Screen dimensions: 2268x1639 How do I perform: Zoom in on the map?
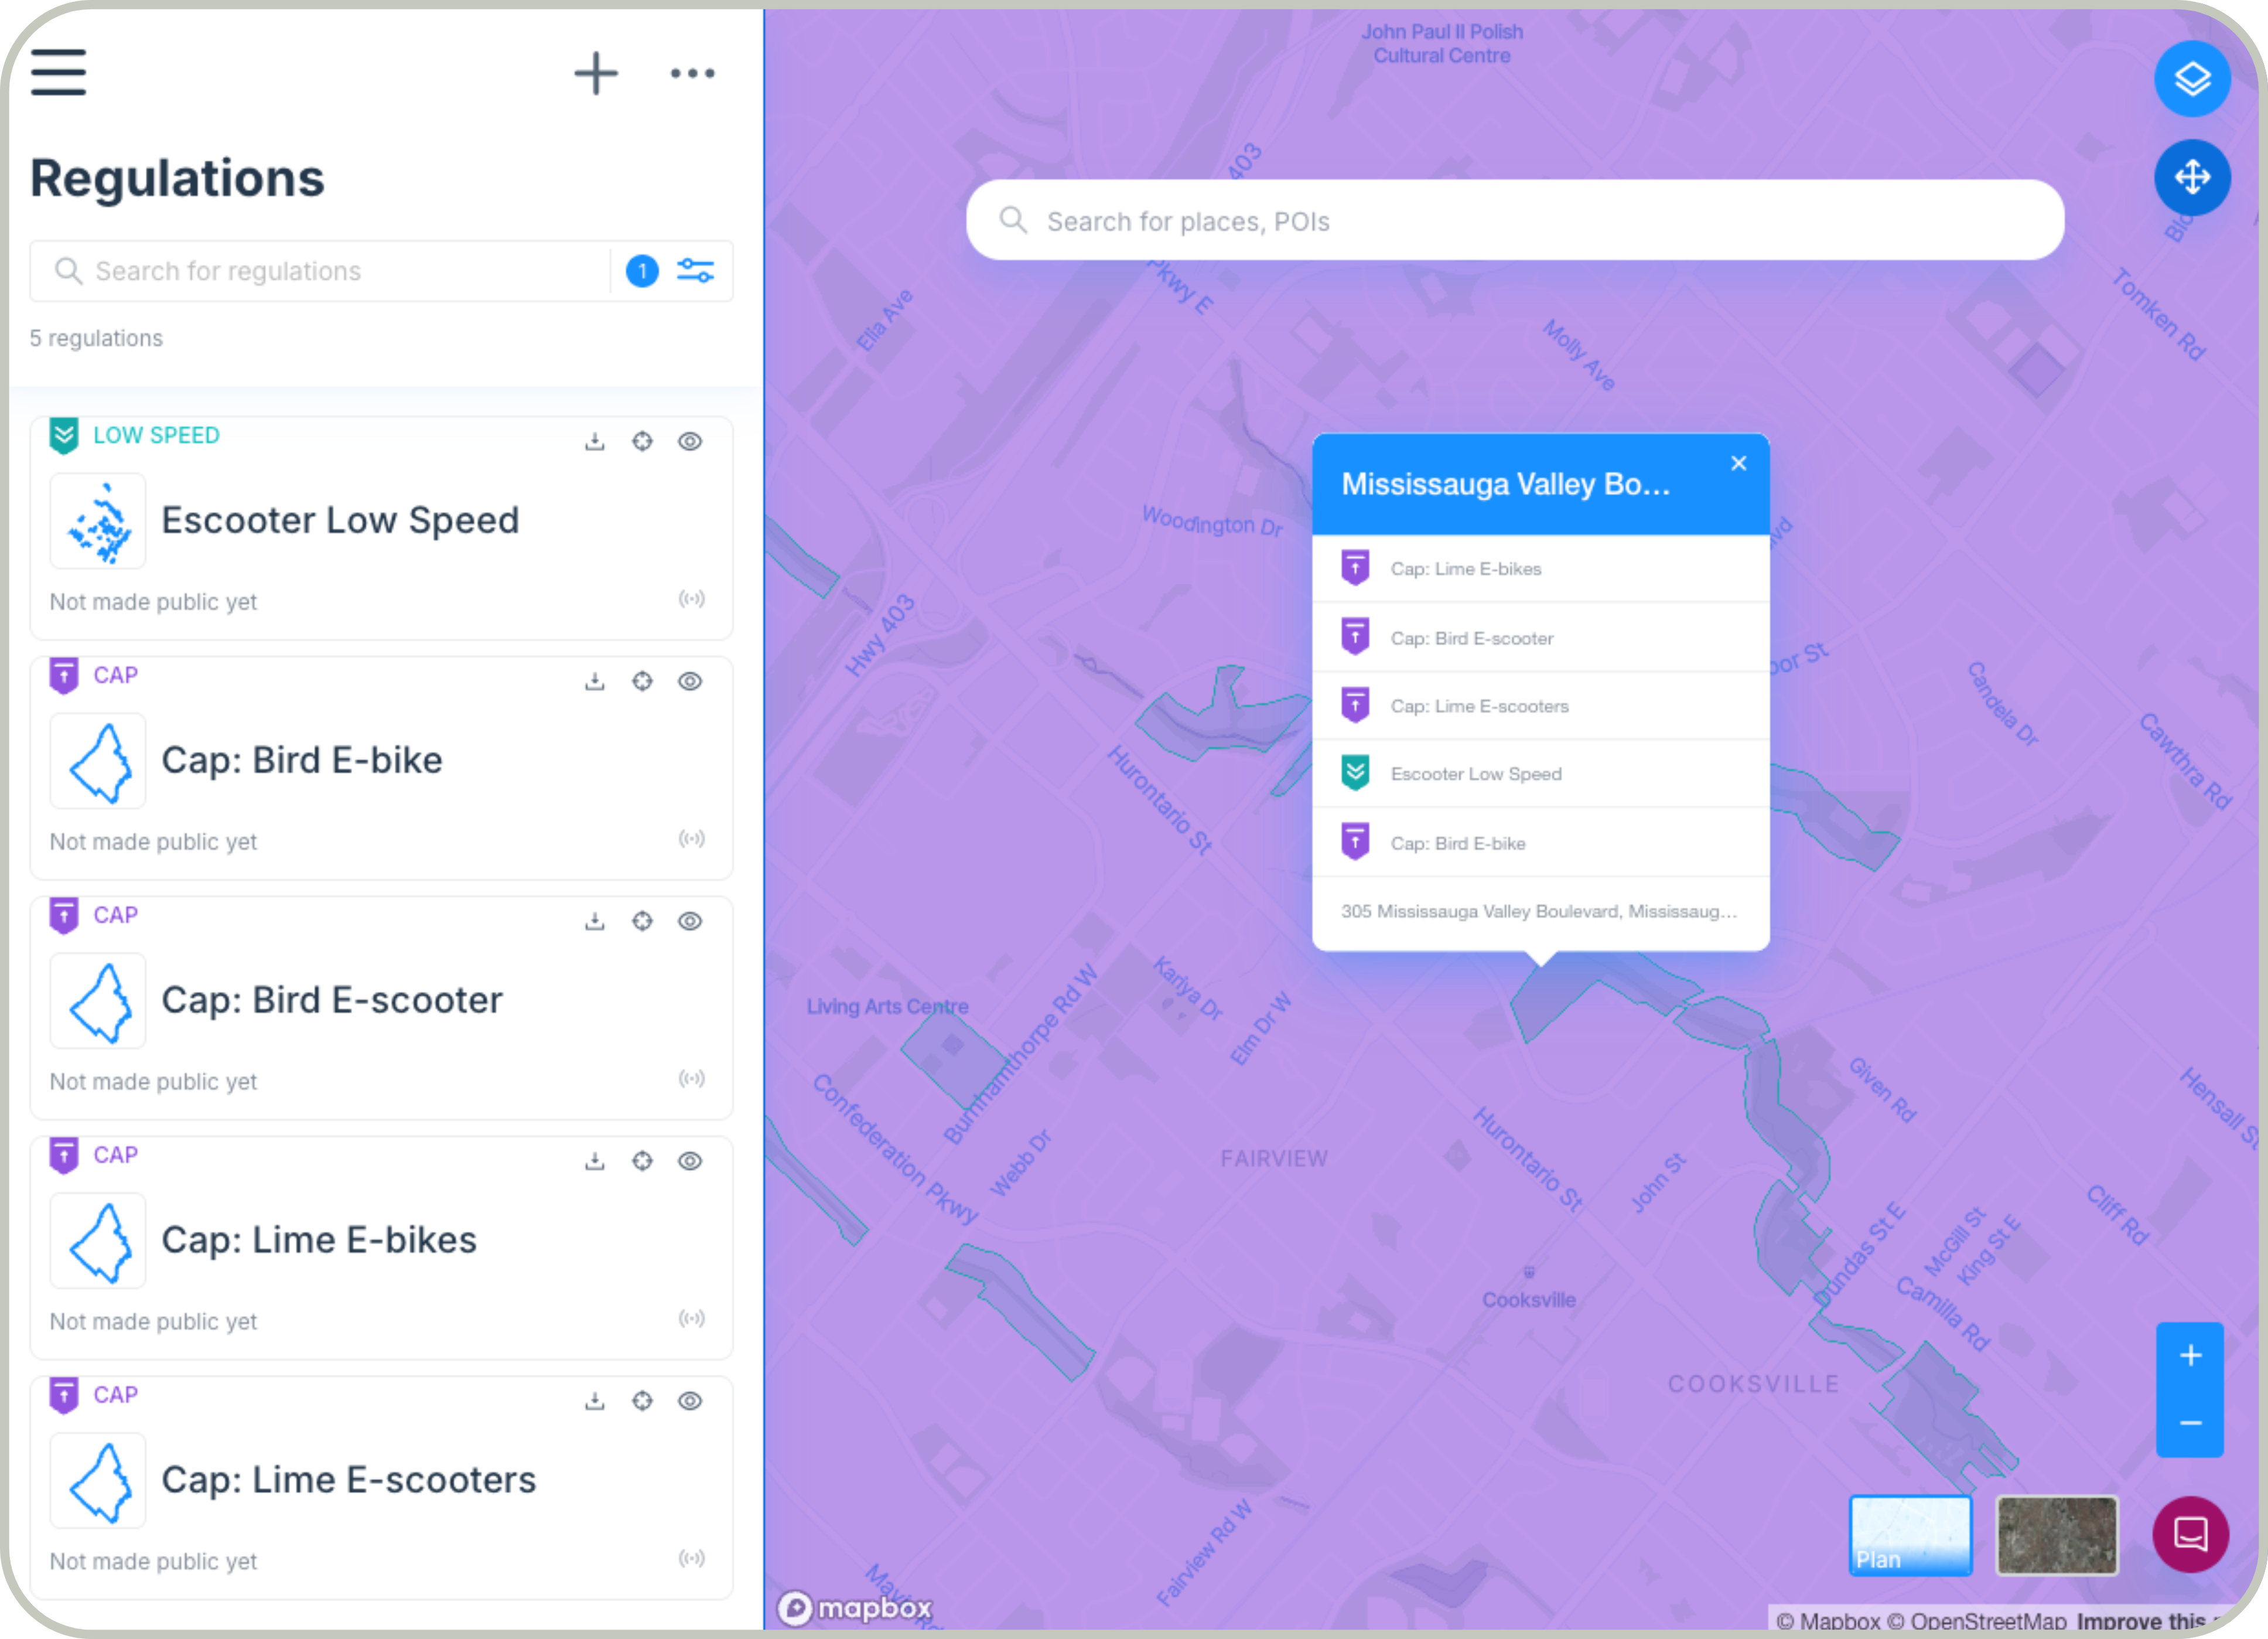click(x=2190, y=1356)
